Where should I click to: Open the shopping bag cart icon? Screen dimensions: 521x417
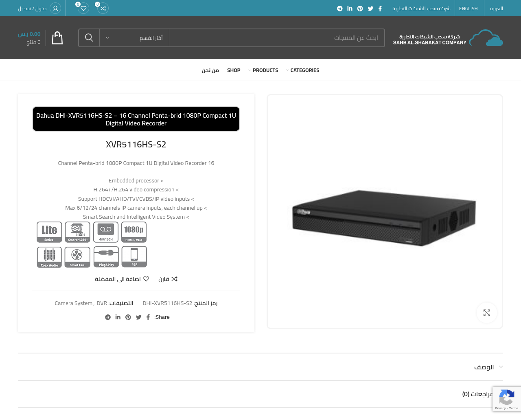[57, 38]
